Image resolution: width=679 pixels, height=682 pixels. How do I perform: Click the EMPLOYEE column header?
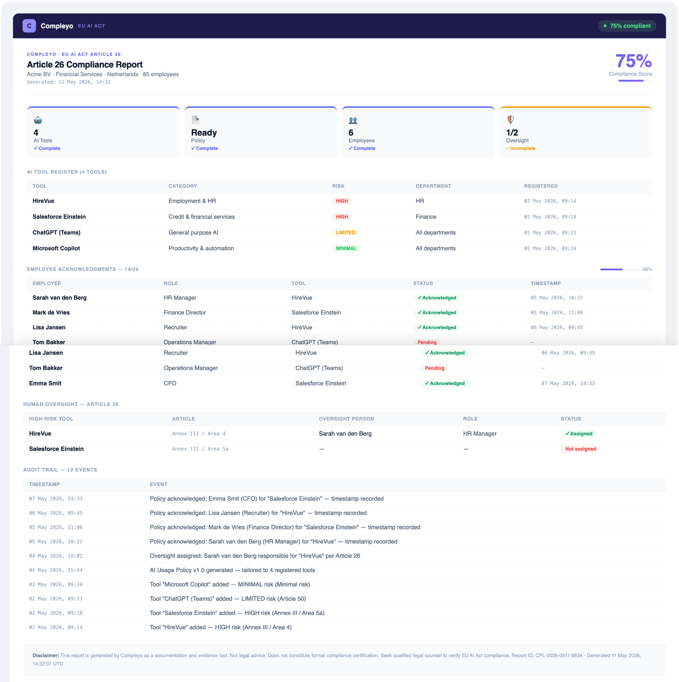(47, 283)
